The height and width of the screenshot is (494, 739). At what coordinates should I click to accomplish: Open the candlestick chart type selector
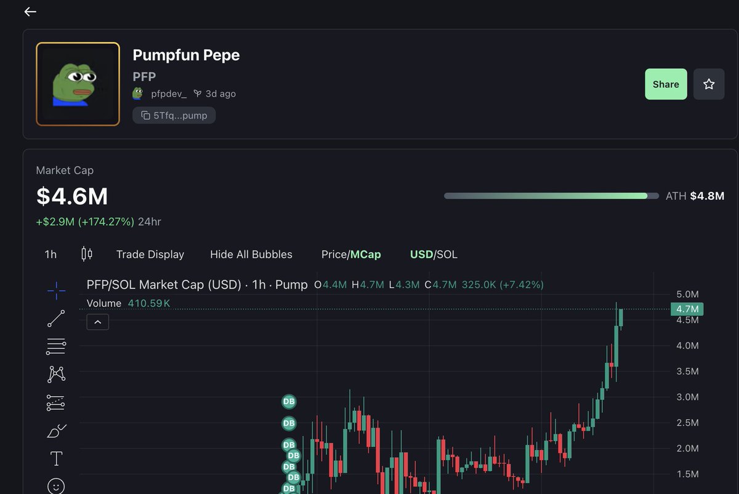pyautogui.click(x=87, y=254)
